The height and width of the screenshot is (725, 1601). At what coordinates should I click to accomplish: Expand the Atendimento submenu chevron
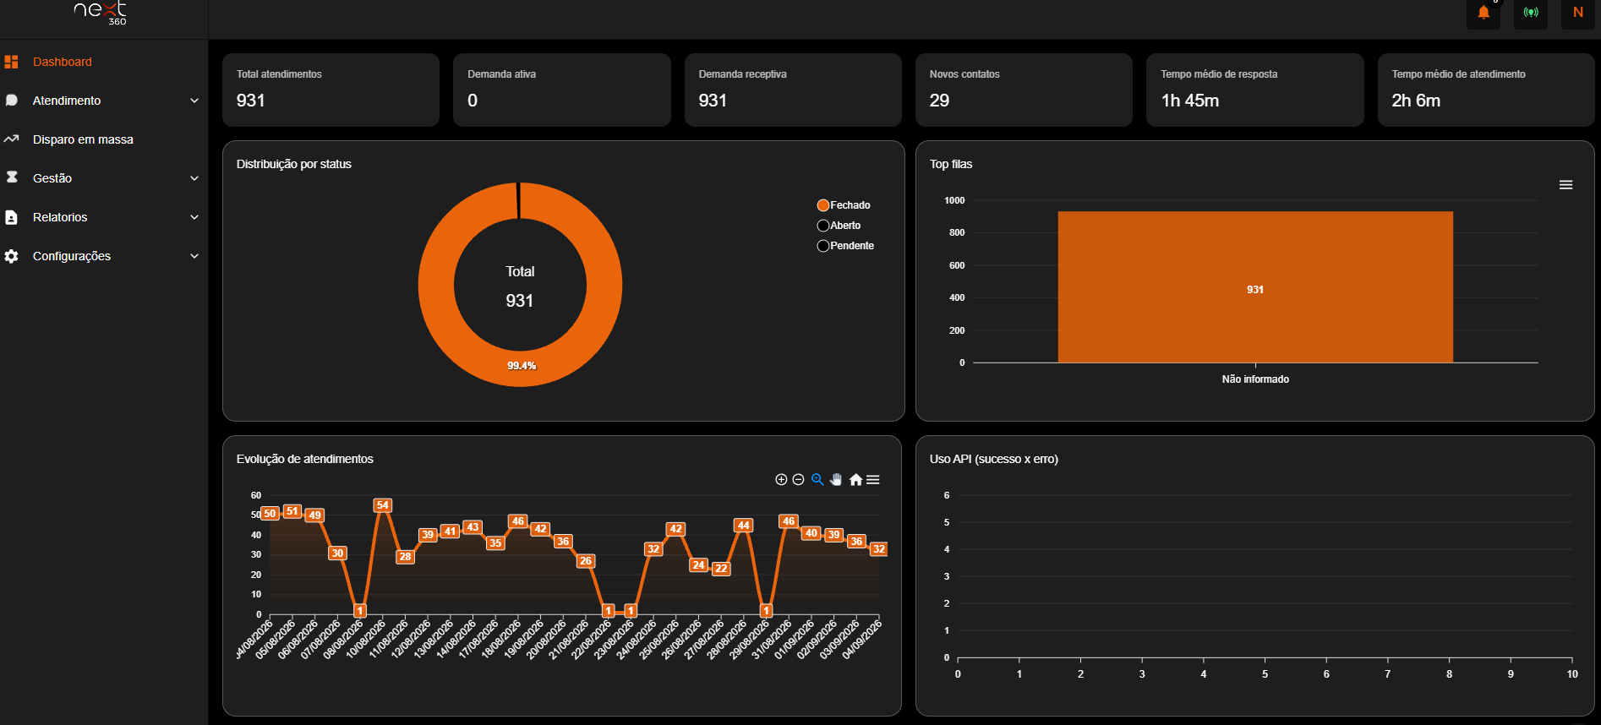click(x=194, y=101)
